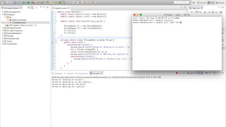Switch to the Declaration tab
The width and height of the screenshot is (226, 127).
[x=82, y=73]
